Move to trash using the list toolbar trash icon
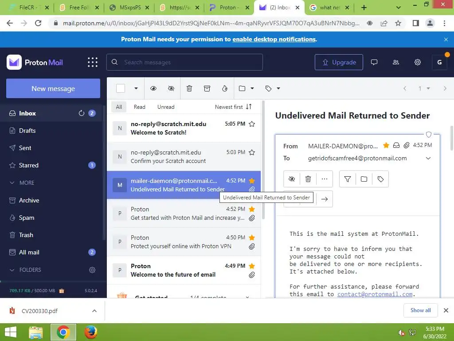Image resolution: width=454 pixels, height=341 pixels. pos(189,88)
